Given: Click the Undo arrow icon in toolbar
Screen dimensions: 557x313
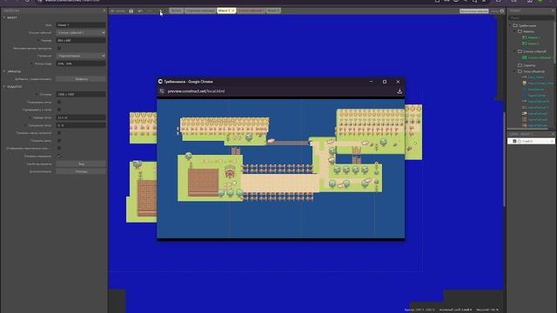Looking at the screenshot, I should click(140, 11).
